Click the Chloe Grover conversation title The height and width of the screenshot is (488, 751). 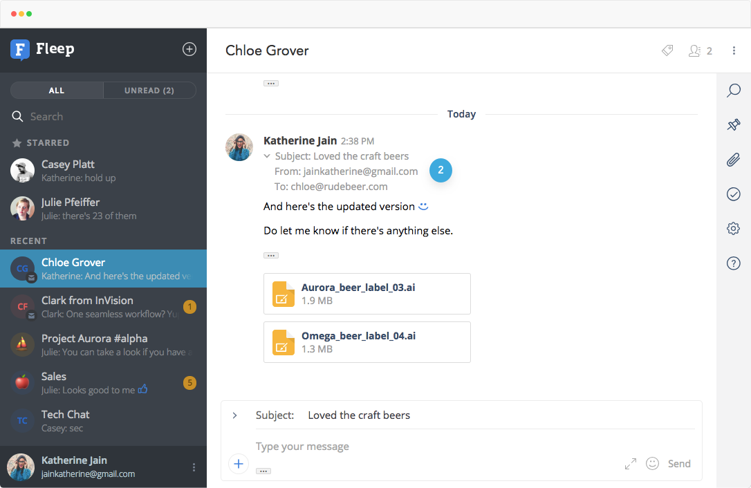[x=267, y=50]
